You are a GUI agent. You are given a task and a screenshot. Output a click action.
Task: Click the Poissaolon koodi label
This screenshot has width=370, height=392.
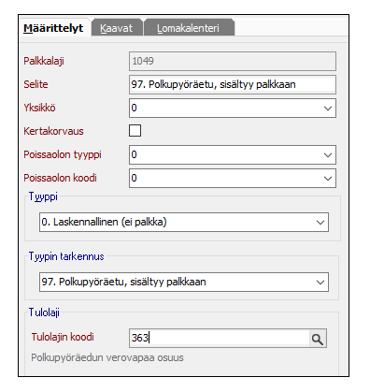tap(60, 178)
